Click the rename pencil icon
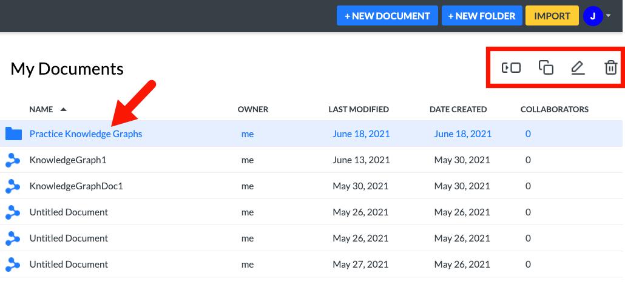 [578, 68]
